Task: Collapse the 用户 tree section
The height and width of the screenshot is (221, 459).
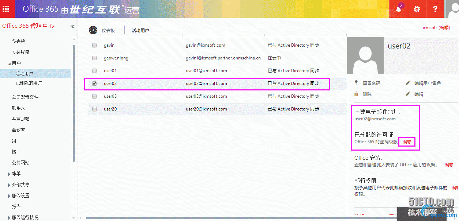Action: tap(9, 63)
